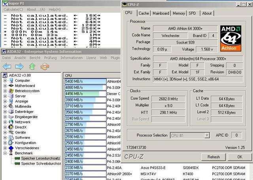Switch to the Mainboard tab in CPU-Z
Image resolution: width=253 pixels, height=180 pixels.
coord(161,13)
